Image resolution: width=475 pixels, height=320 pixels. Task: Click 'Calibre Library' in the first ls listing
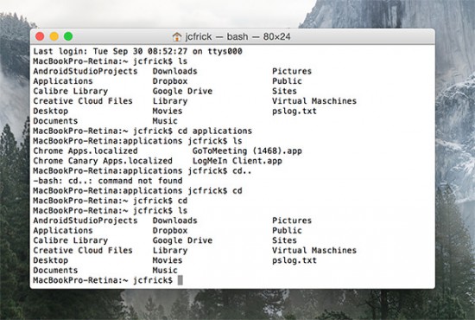(70, 91)
